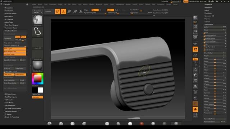Click the Zoom3D icon in right shelf
This screenshot has height=129, width=230.
pyautogui.click(x=195, y=81)
